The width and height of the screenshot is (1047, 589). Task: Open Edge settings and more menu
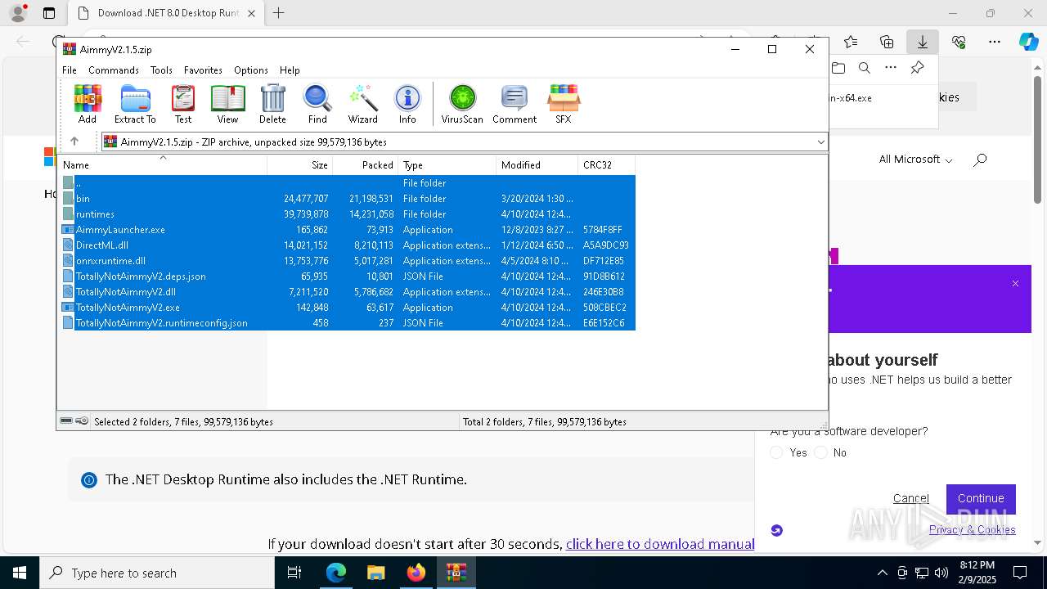click(x=995, y=42)
